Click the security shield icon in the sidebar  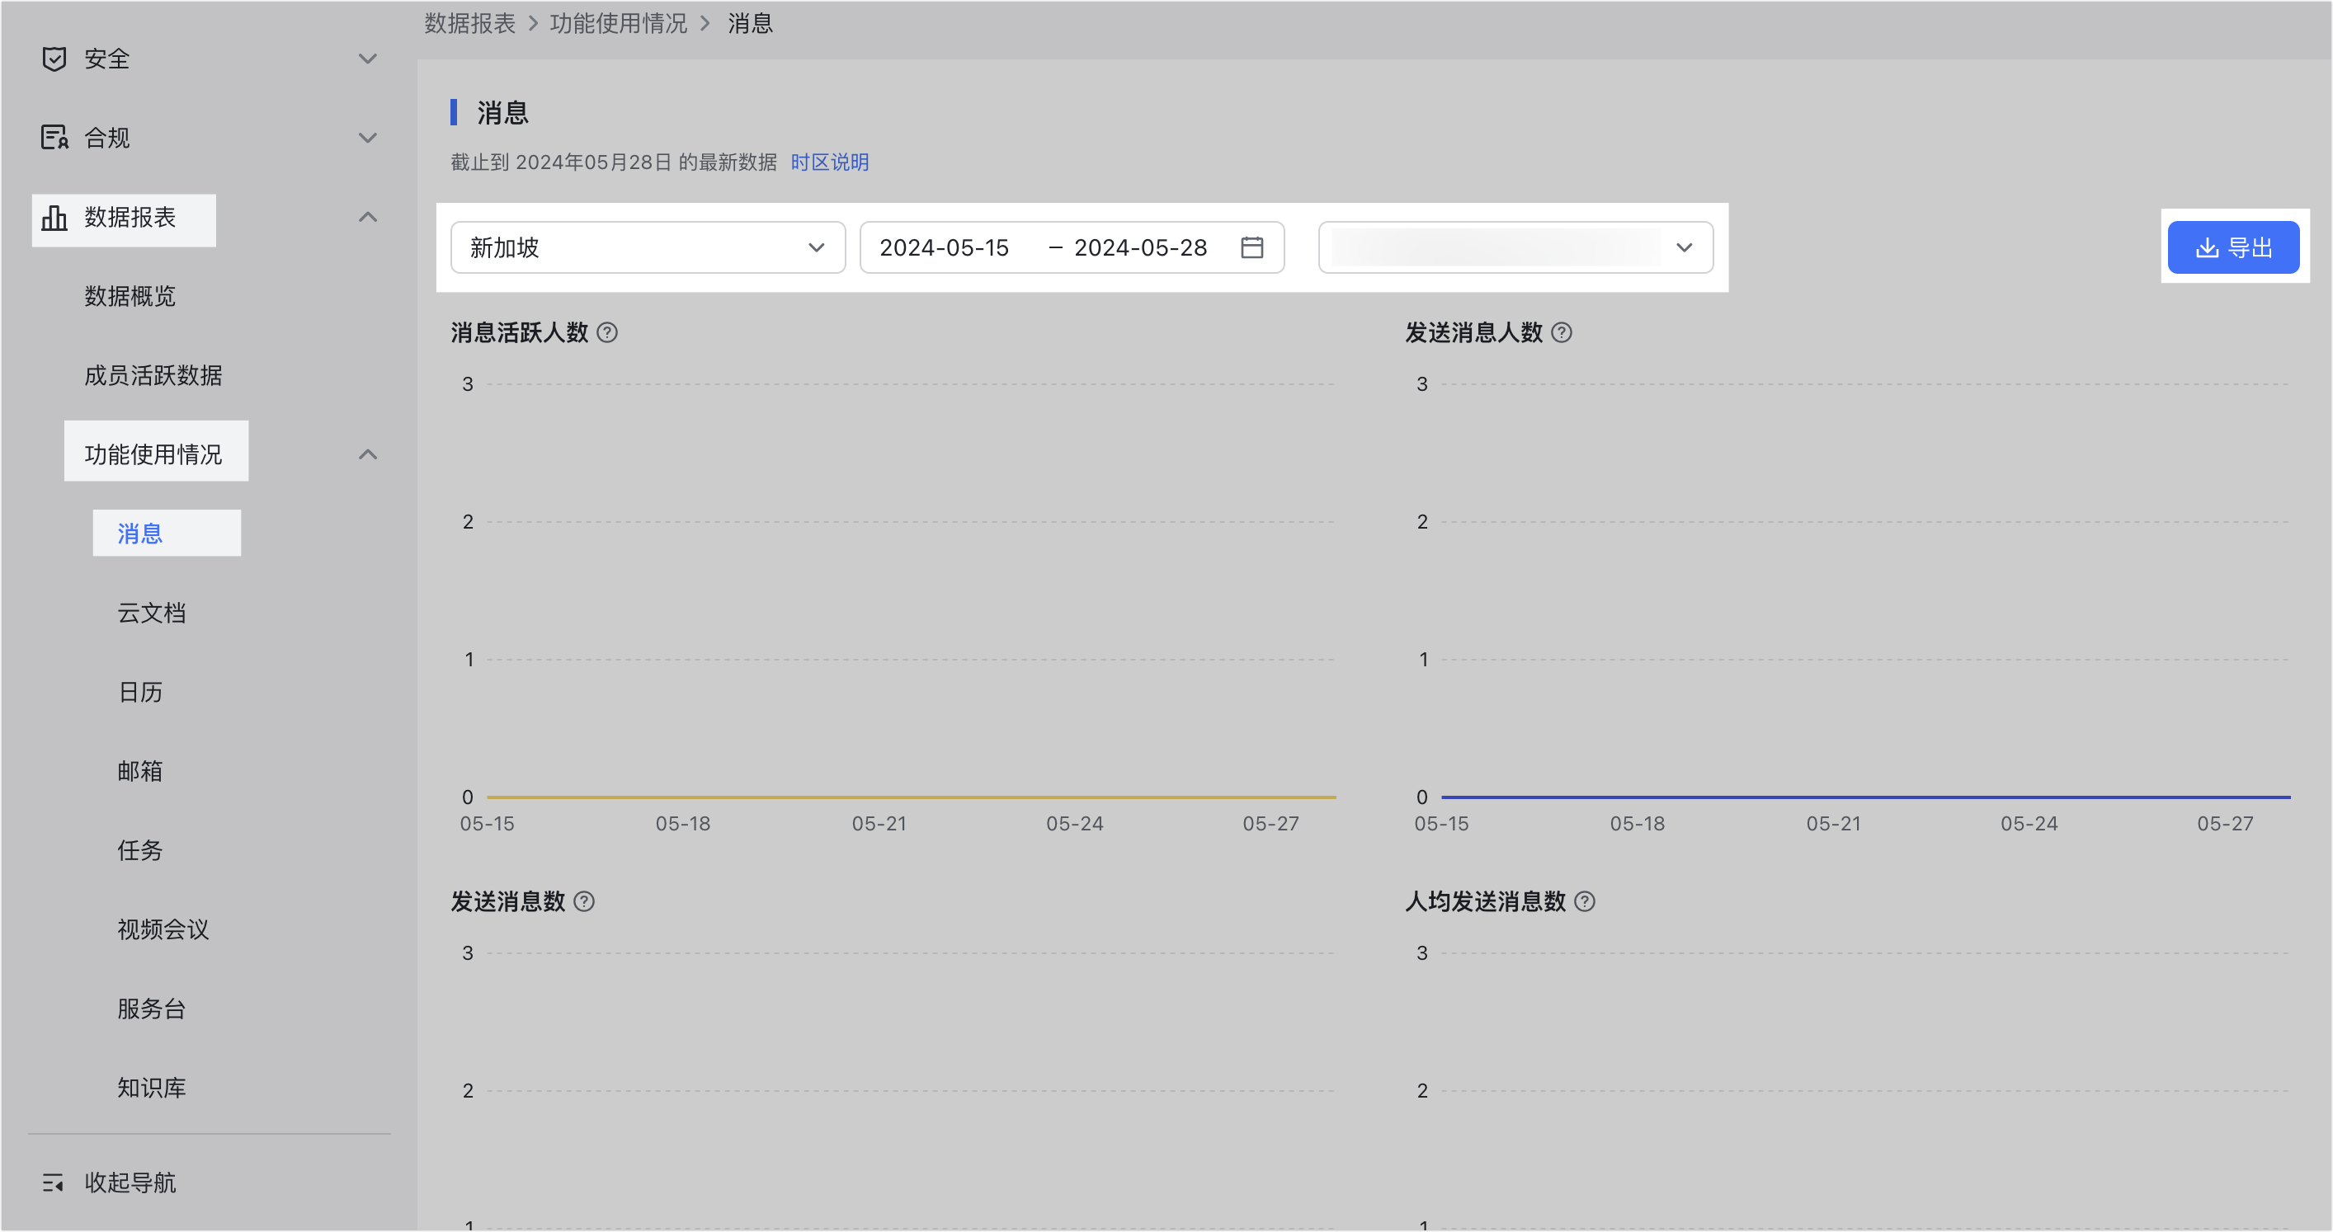click(x=54, y=59)
